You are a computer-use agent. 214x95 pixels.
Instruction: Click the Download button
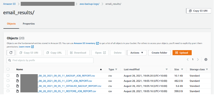(78, 53)
